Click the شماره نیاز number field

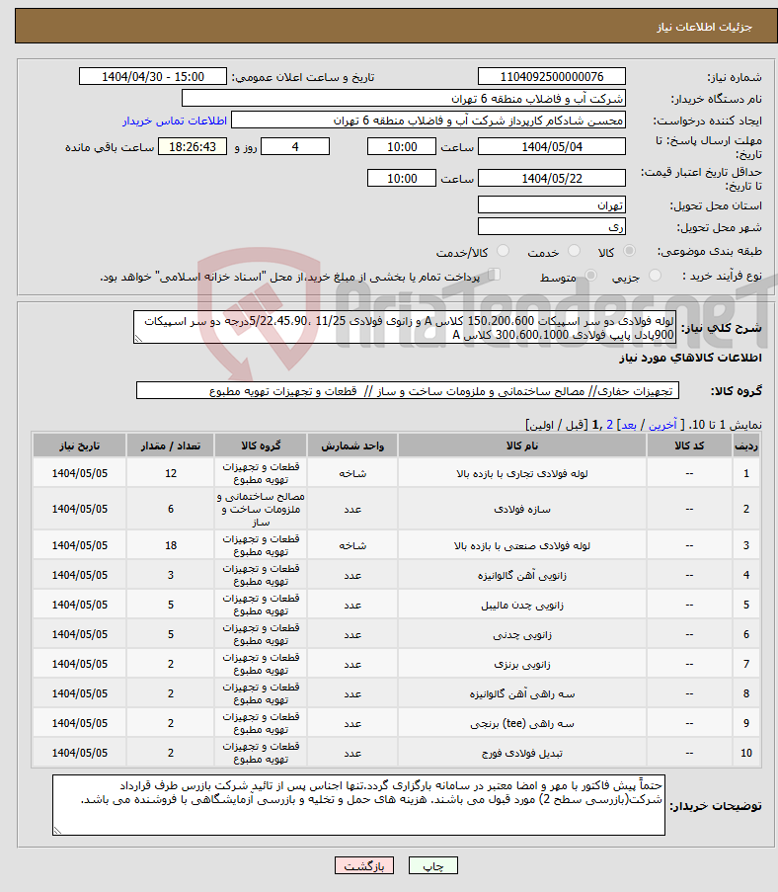[552, 77]
